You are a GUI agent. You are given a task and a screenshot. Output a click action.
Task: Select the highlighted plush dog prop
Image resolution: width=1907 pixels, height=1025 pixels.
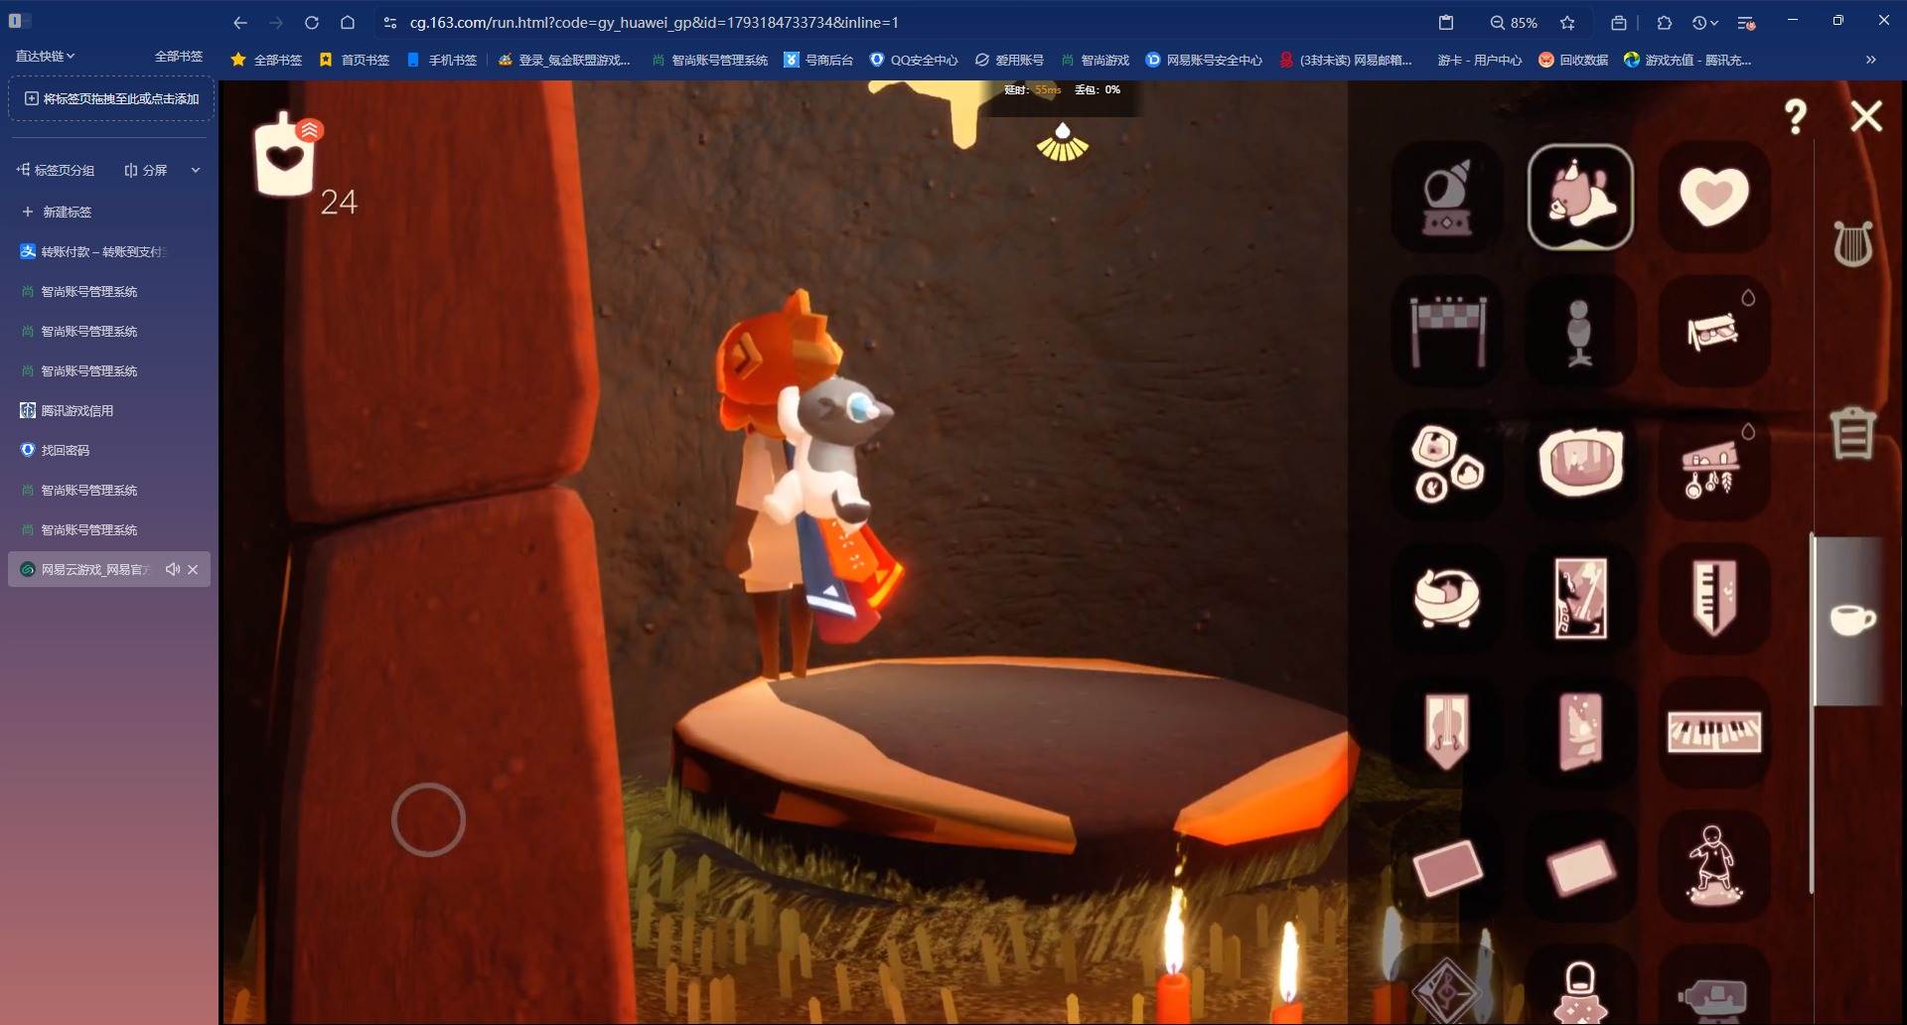pyautogui.click(x=1580, y=197)
